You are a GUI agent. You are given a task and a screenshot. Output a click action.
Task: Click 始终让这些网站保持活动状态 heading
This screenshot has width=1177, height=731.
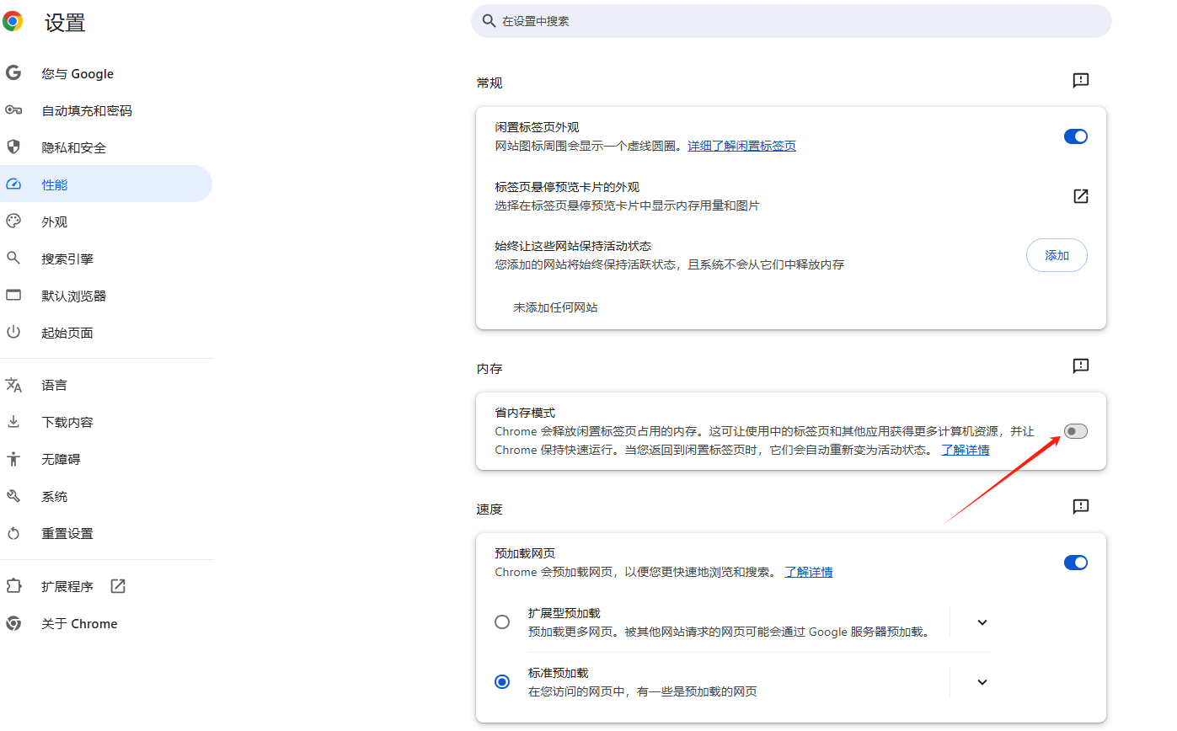(x=573, y=246)
